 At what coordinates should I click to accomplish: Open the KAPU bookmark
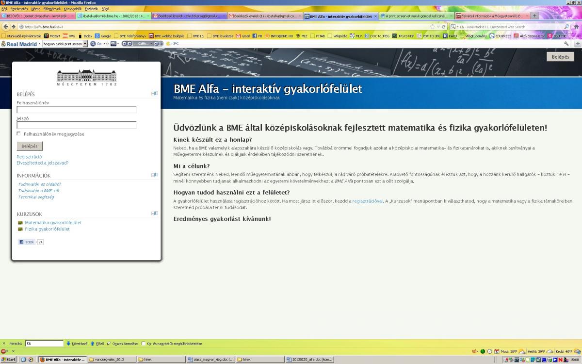[x=450, y=35]
